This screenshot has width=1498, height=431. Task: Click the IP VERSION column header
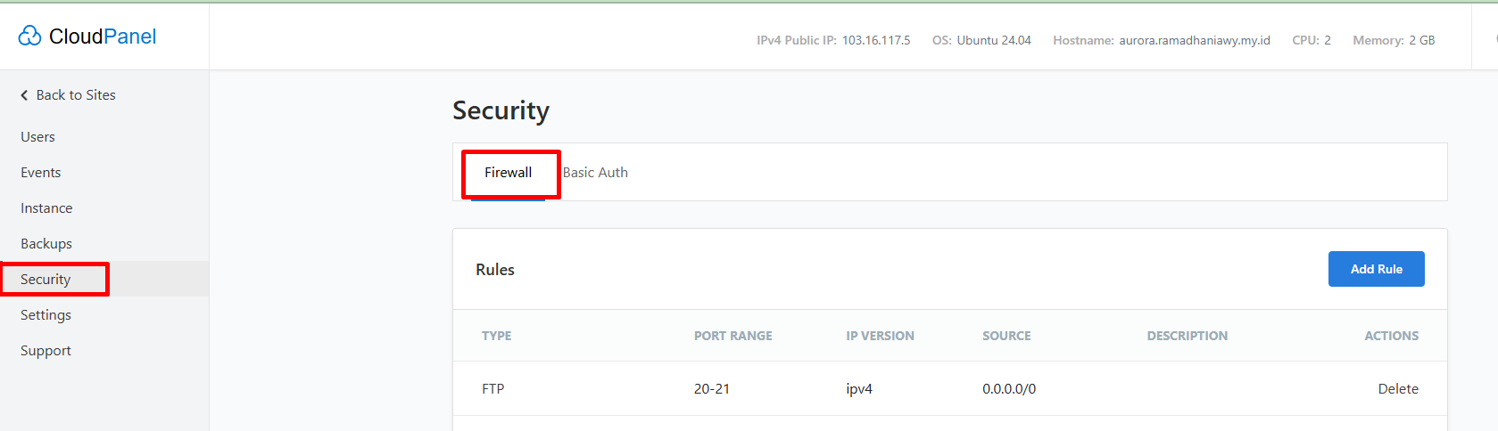click(880, 336)
